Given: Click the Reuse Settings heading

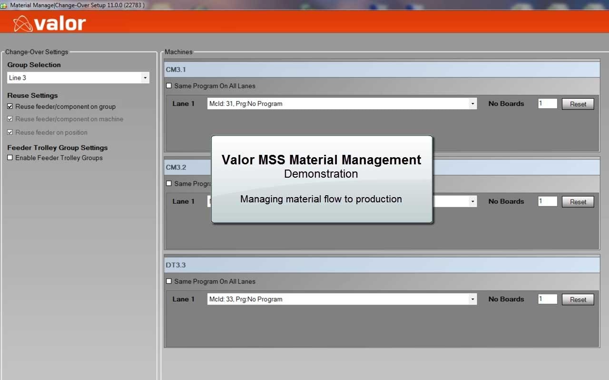Looking at the screenshot, I should pos(32,95).
